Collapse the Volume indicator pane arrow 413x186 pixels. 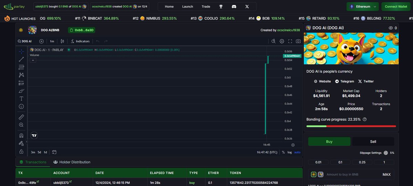pos(33,60)
